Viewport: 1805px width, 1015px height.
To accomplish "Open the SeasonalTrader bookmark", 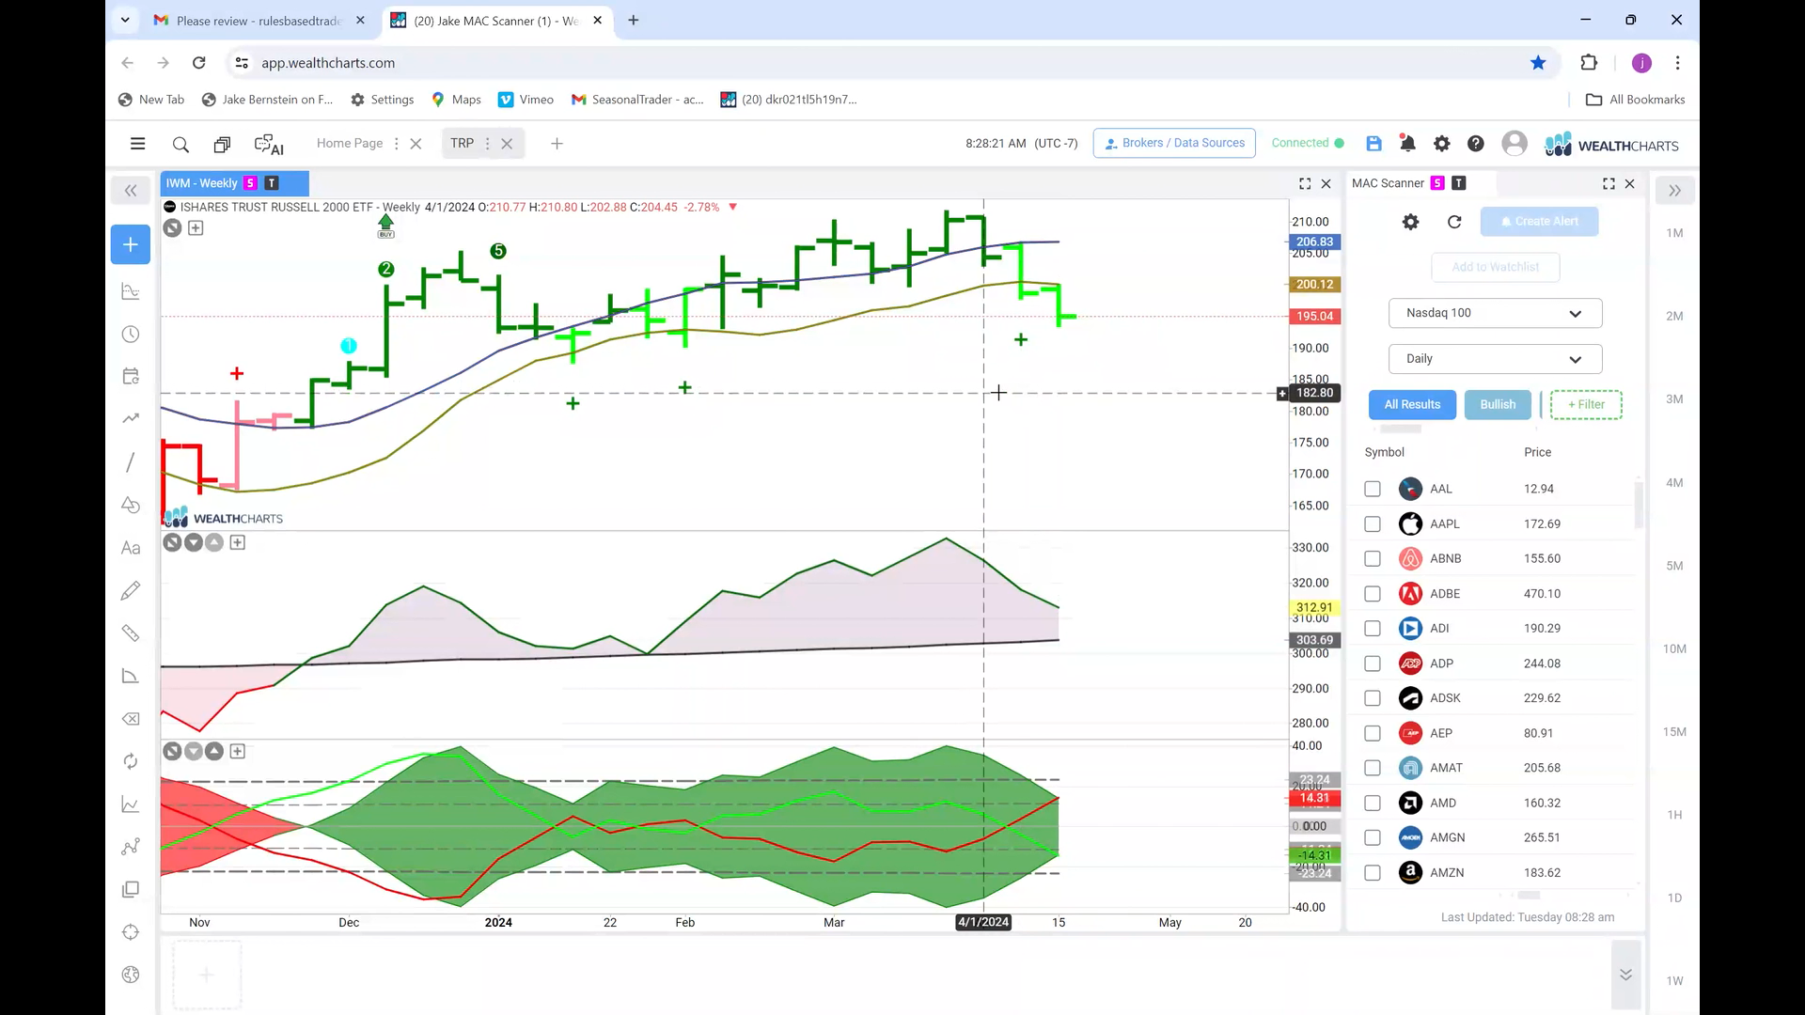I will tap(637, 100).
